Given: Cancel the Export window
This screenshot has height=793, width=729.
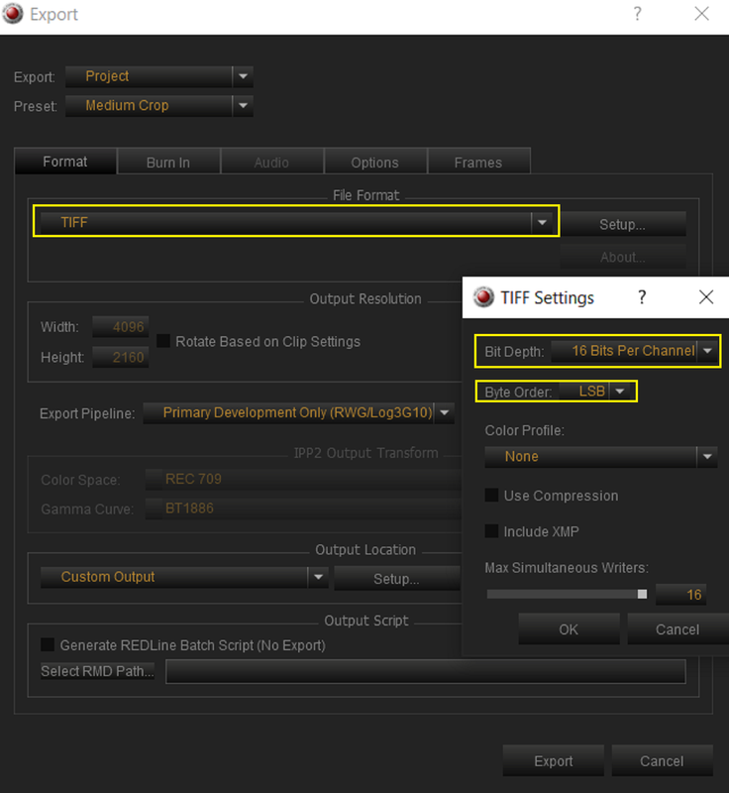Looking at the screenshot, I should point(662,760).
